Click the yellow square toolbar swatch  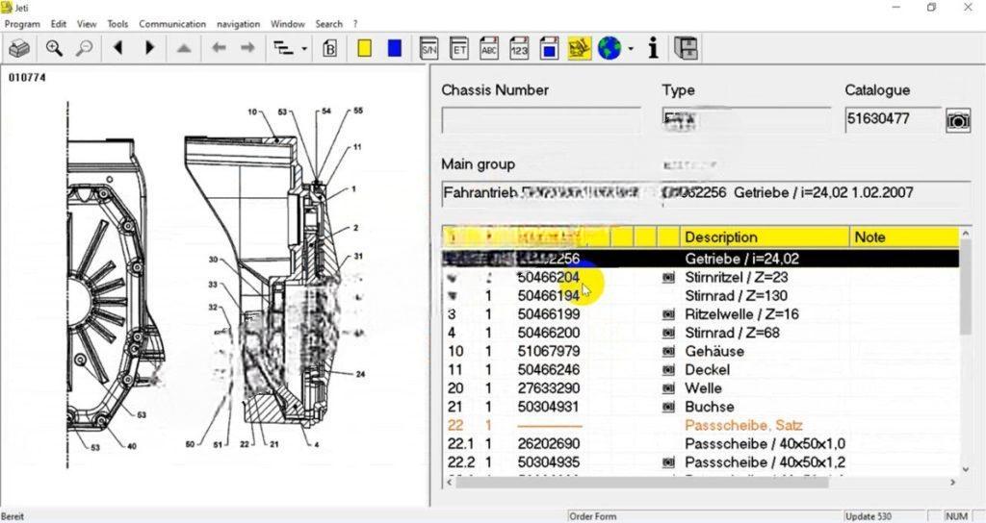coord(365,48)
